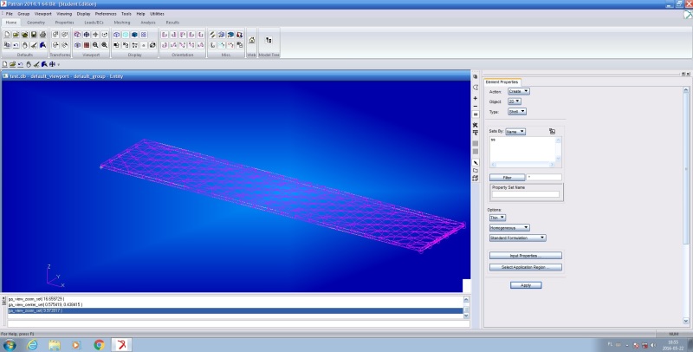Open the Object dropdown set to 2D
The image size is (693, 352).
pyautogui.click(x=515, y=101)
